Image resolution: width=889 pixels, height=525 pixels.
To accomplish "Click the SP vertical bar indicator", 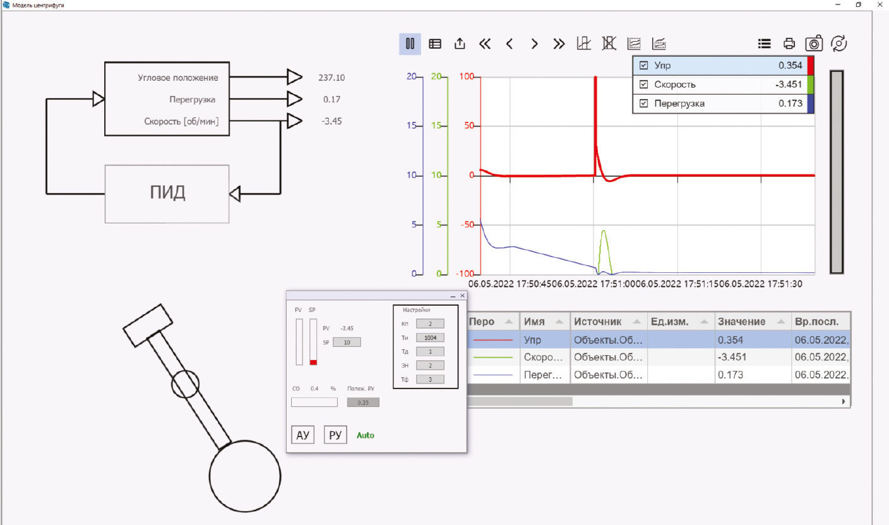I will 313,342.
